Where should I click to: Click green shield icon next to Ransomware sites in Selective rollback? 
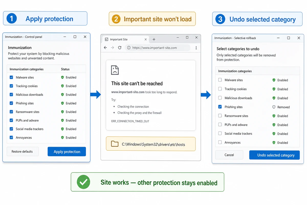tap(274, 116)
